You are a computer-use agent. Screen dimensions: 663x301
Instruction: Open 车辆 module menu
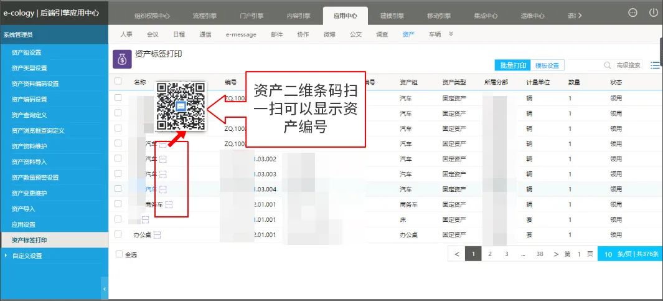click(x=435, y=34)
